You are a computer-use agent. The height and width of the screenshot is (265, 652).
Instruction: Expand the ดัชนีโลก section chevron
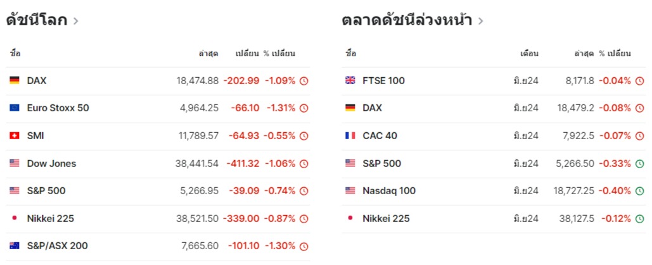pos(76,21)
